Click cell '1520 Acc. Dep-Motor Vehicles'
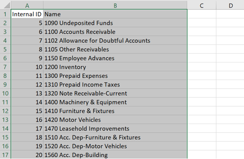Screen dimensions: 244x159 [115, 146]
